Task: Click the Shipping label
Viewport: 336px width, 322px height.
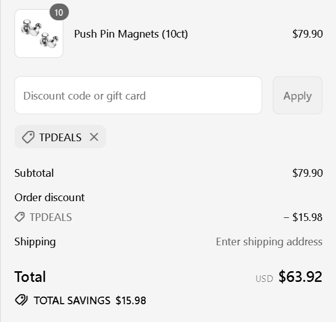Action: click(x=35, y=241)
